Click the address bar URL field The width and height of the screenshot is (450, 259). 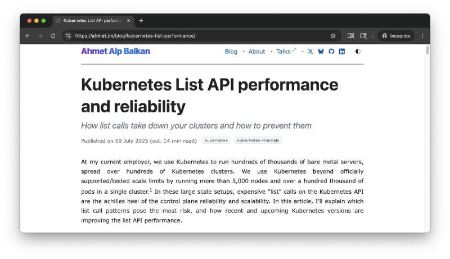tap(197, 35)
